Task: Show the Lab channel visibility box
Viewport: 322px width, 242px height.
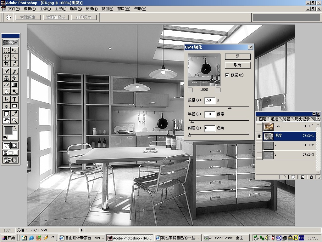Action: (x=259, y=126)
